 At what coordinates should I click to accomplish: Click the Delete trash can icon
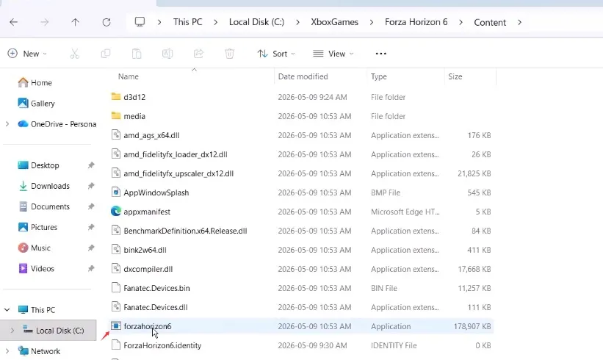[230, 54]
